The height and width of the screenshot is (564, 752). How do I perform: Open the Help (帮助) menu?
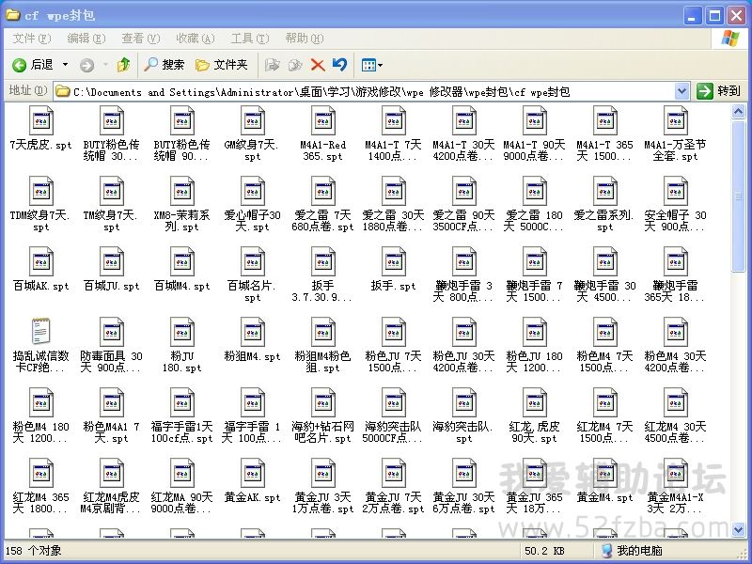click(305, 39)
